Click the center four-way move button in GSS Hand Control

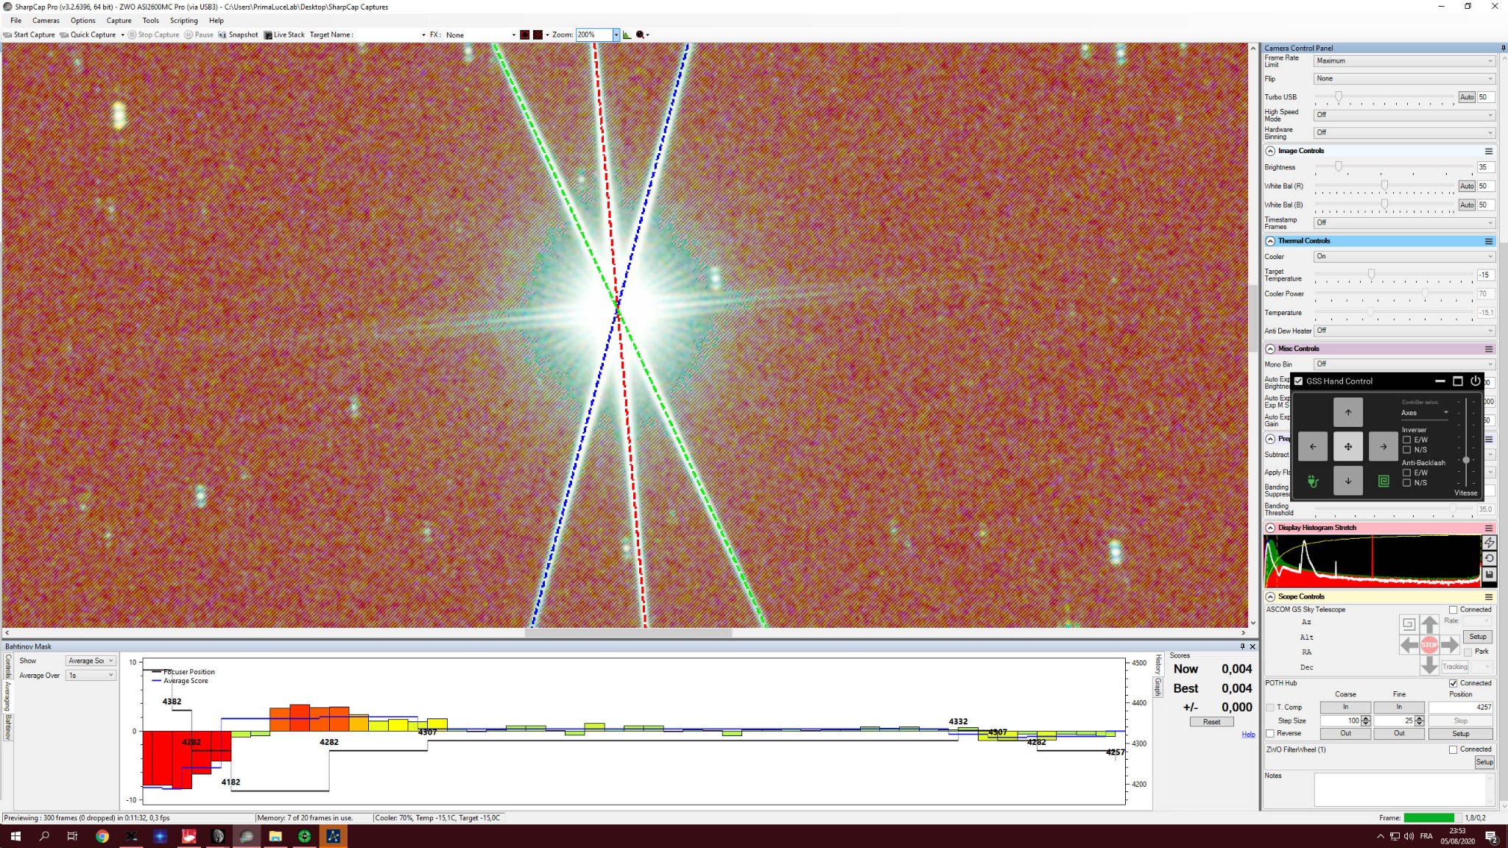click(1347, 446)
